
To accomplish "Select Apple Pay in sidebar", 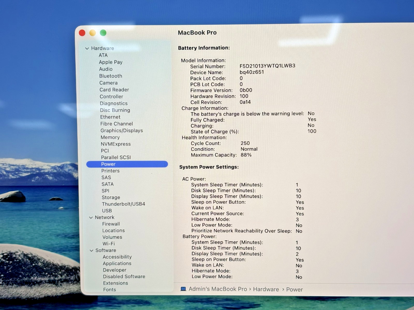I will pyautogui.click(x=111, y=62).
